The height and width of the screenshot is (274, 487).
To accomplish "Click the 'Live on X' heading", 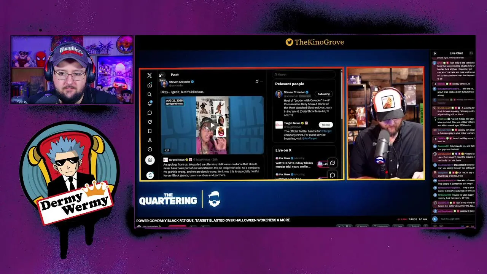I will point(283,150).
